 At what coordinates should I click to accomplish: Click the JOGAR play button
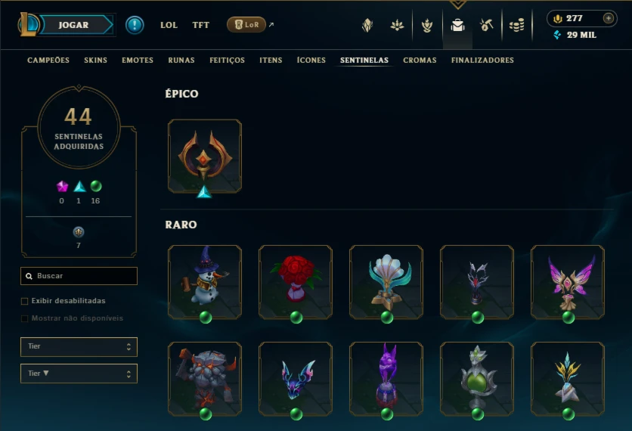[x=73, y=25]
